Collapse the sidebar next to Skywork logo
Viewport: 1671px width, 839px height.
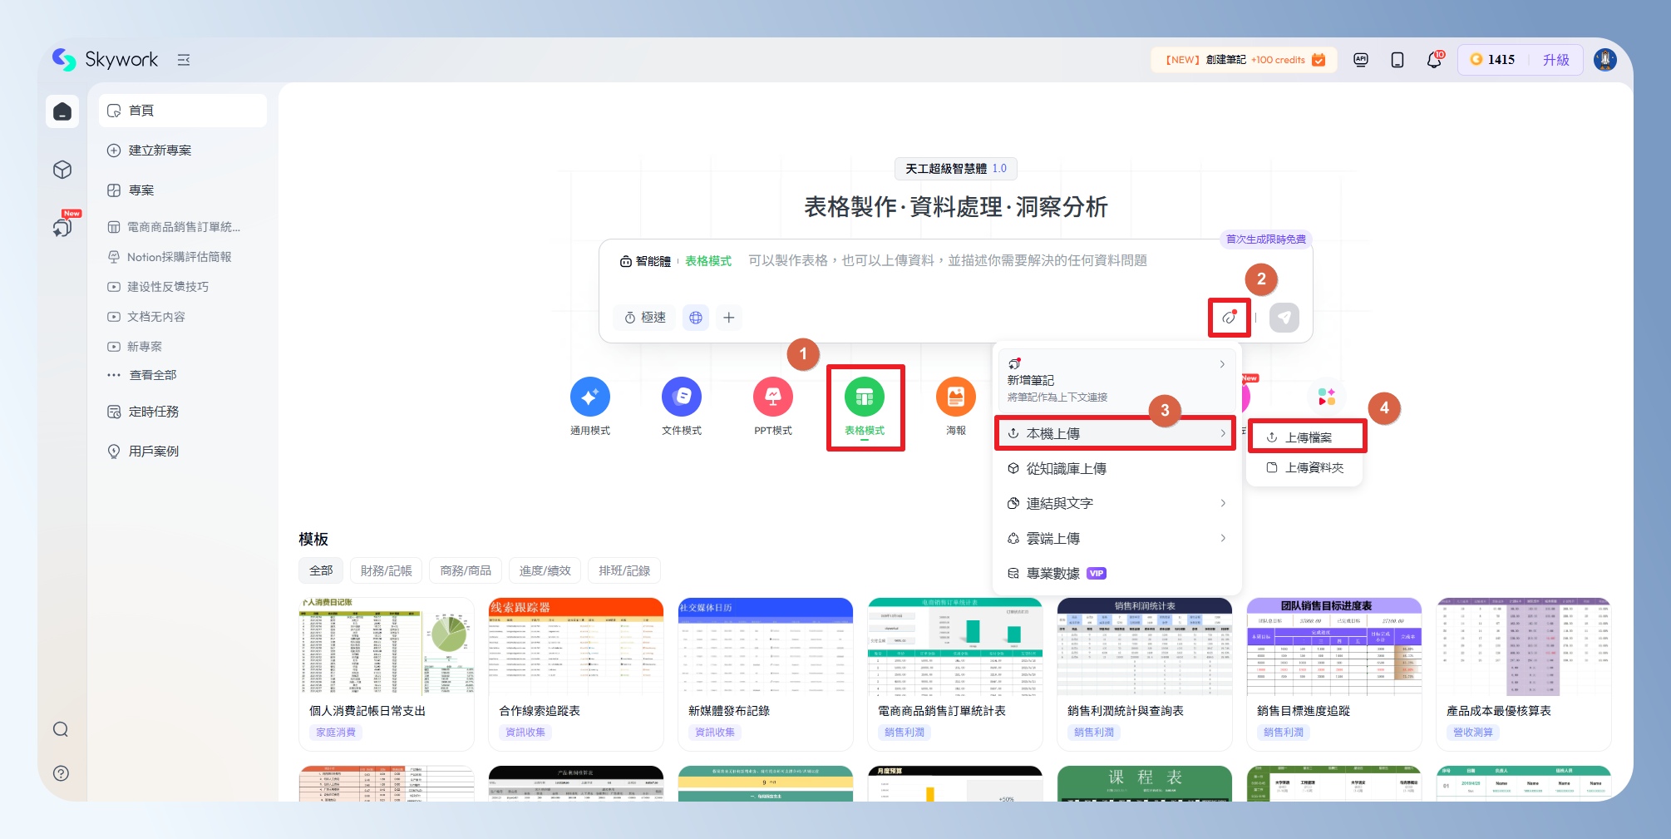point(184,60)
